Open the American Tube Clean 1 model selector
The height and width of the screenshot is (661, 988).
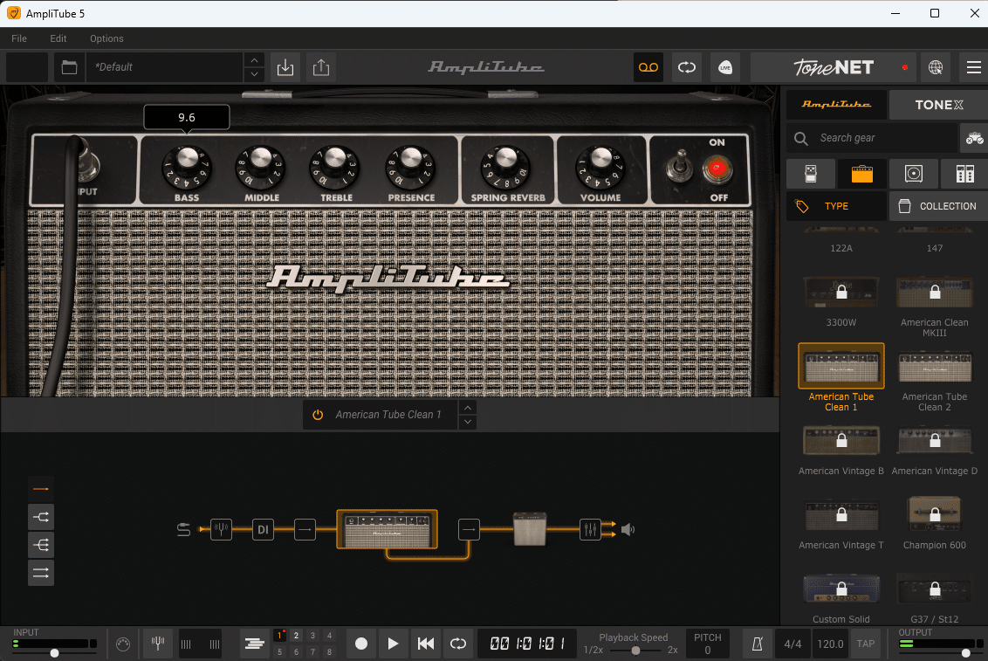coord(388,415)
